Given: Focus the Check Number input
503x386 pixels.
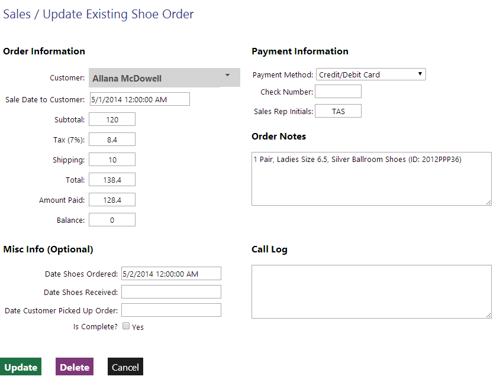Looking at the screenshot, I should coord(338,91).
